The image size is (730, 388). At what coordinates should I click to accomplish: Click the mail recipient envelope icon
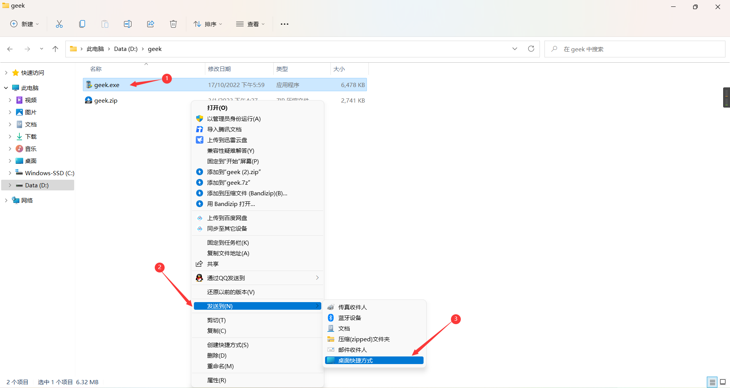(x=331, y=350)
